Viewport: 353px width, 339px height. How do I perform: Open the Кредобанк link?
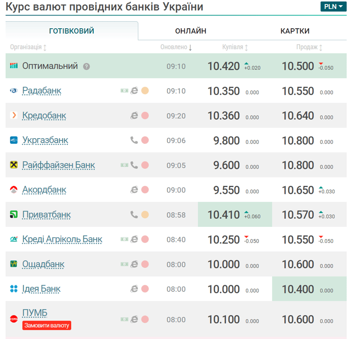coord(44,115)
